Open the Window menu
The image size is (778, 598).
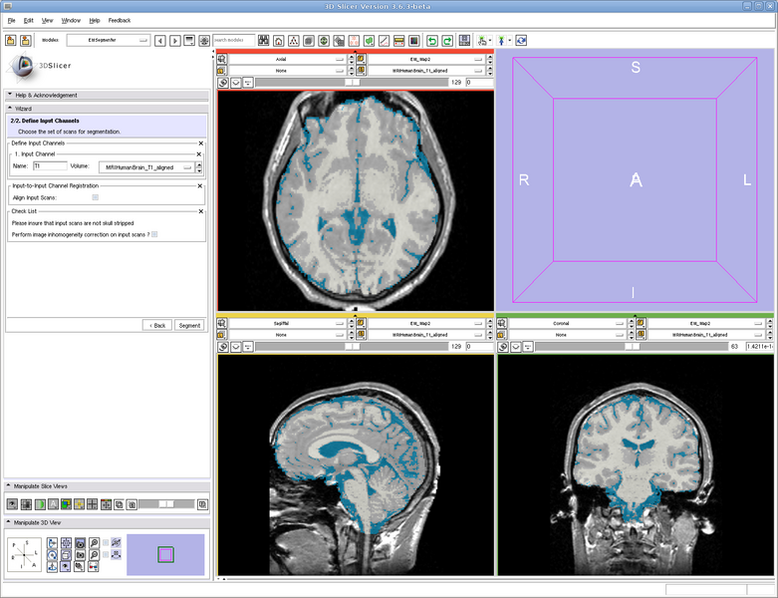coord(71,20)
